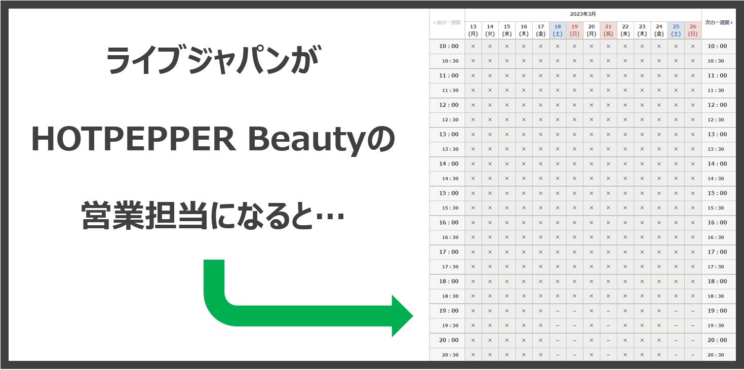
Task: Click the × cell for 17(金) at 16:00
Action: (541, 223)
